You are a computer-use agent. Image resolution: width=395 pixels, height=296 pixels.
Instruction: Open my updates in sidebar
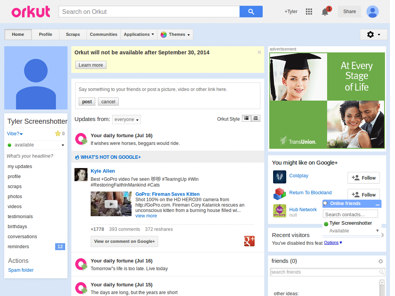(20, 166)
